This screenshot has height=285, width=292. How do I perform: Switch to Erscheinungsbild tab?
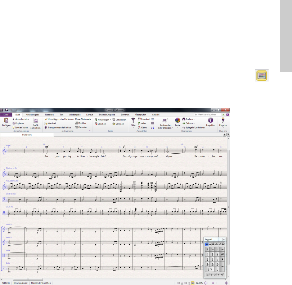[x=107, y=115]
